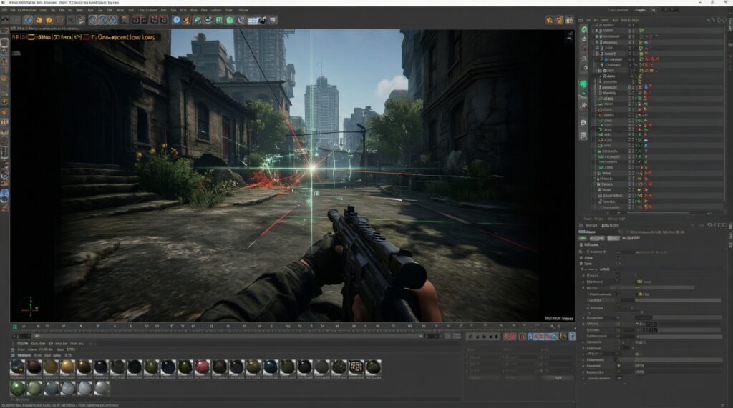This screenshot has height=408, width=733.
Task: Click the topmost tool icon in left vertical toolbar
Action: (x=4, y=31)
